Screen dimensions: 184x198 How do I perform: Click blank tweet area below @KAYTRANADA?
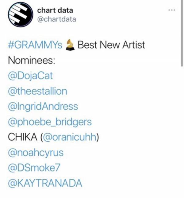pyautogui.click(x=92, y=193)
